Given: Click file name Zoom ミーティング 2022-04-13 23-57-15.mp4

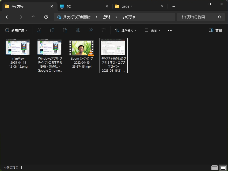Looking at the screenshot, I should 82,63.
